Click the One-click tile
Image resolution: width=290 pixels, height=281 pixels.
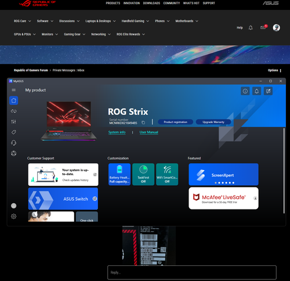pyautogui.click(x=87, y=217)
